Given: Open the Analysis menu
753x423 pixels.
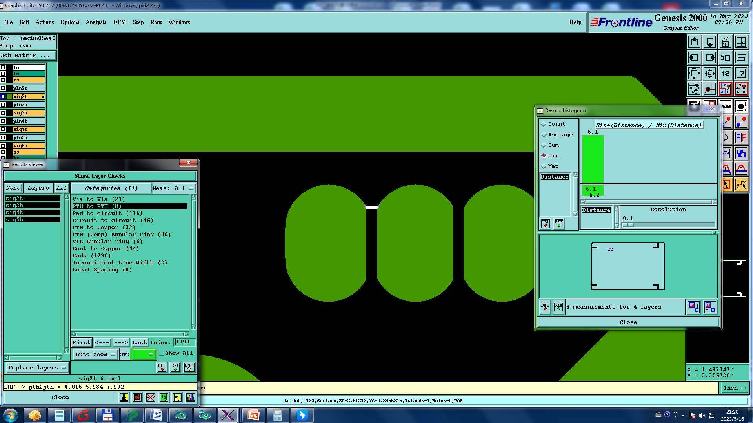Looking at the screenshot, I should [96, 22].
